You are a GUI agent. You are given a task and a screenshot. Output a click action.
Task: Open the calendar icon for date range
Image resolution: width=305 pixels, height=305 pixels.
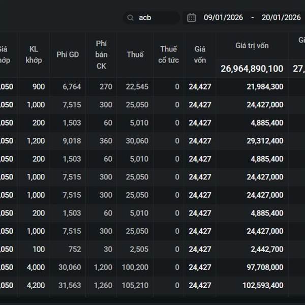192,18
